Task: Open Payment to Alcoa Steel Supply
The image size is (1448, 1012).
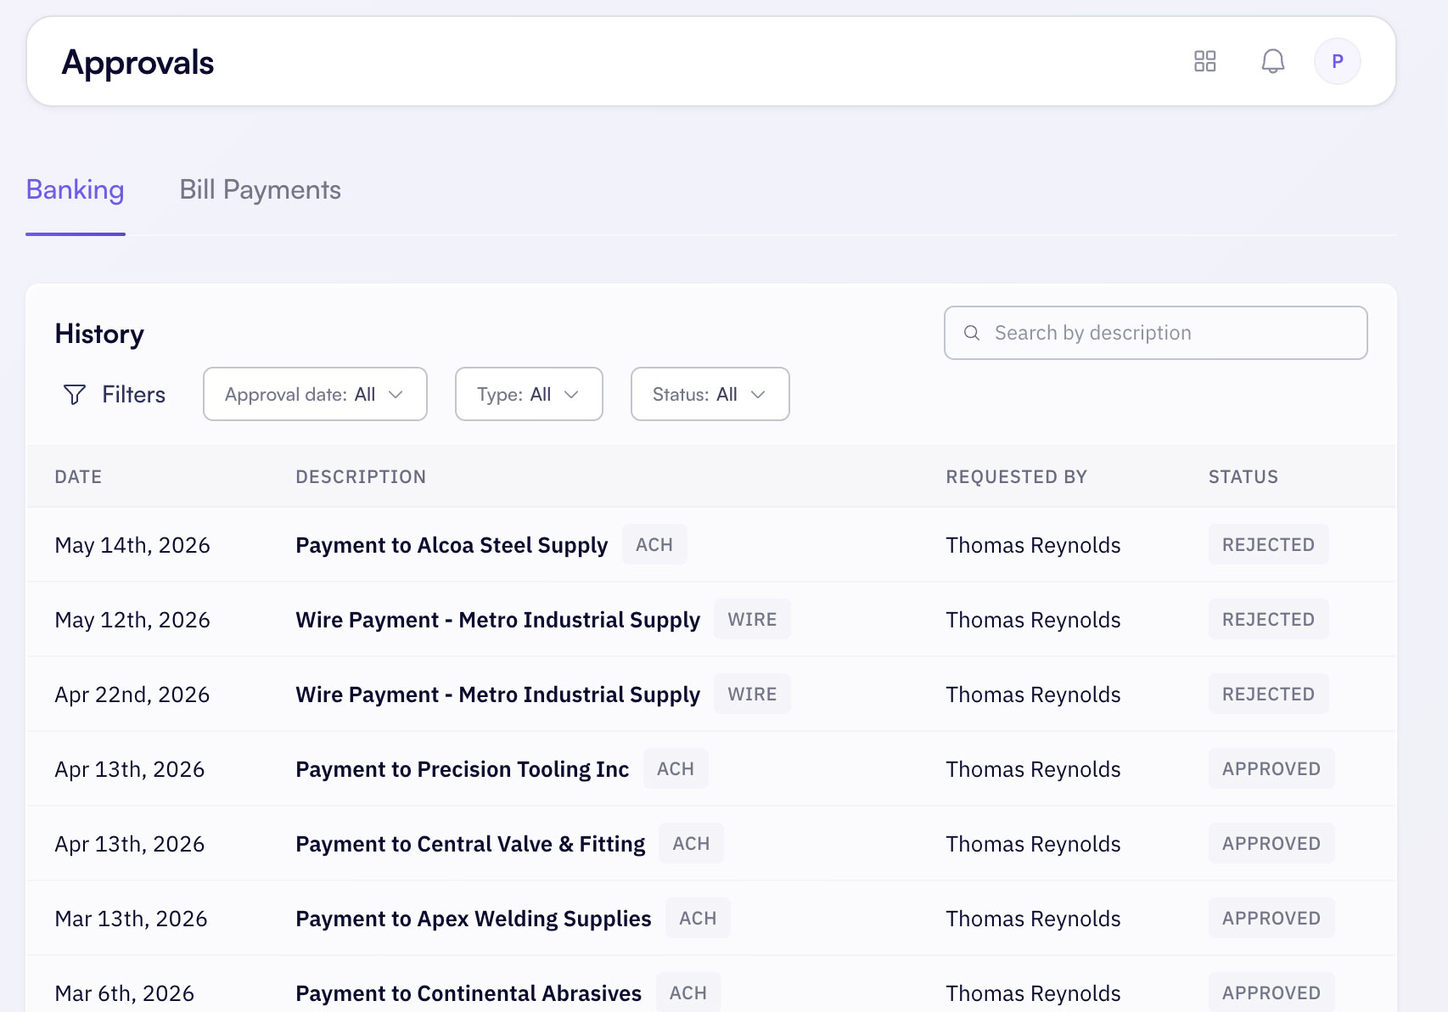Action: tap(452, 545)
